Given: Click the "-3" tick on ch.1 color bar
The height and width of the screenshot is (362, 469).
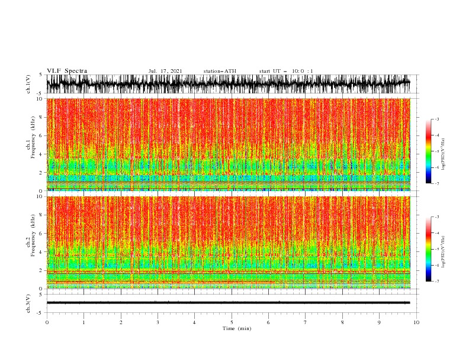Looking at the screenshot, I should pyautogui.click(x=436, y=119).
